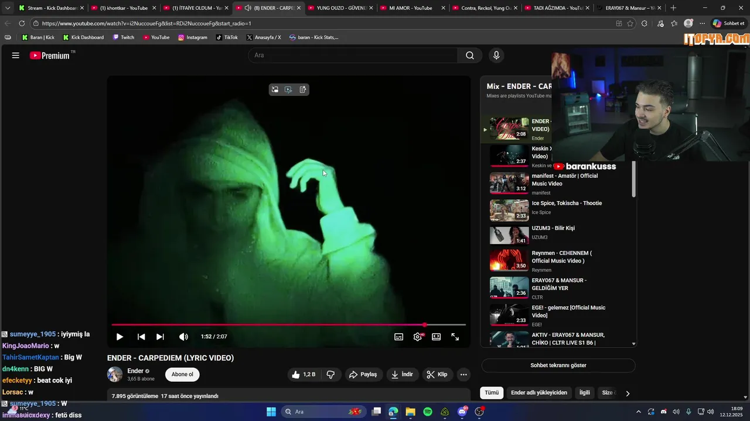Select Ender adlı yükleyiciden chip
The image size is (750, 421).
pos(539,393)
